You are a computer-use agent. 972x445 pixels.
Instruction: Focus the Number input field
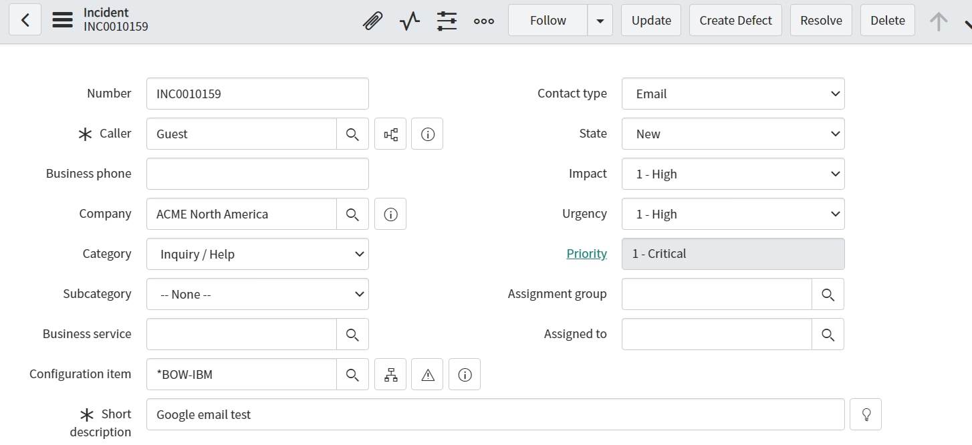[257, 94]
